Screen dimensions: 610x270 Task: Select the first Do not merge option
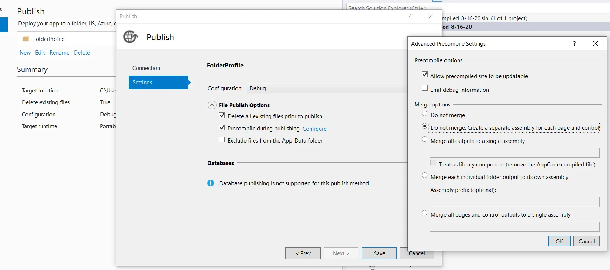pos(425,114)
